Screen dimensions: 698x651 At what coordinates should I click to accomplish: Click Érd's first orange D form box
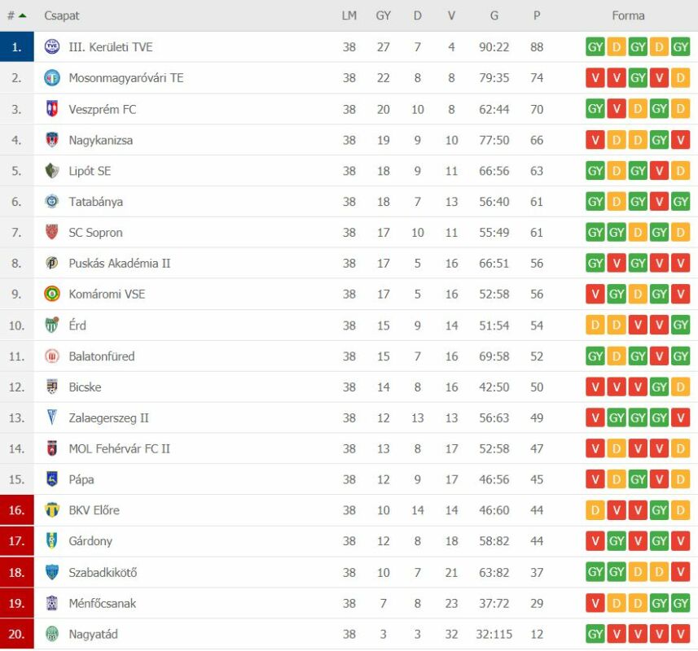[595, 325]
